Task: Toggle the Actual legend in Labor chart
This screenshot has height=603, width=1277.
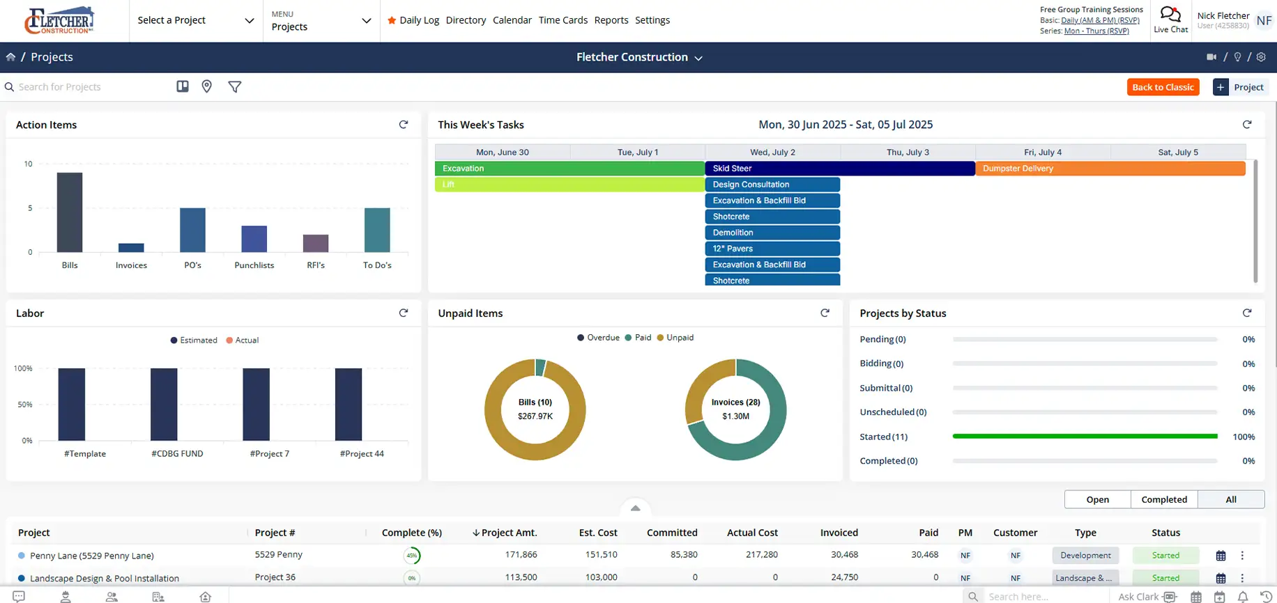Action: coord(243,340)
